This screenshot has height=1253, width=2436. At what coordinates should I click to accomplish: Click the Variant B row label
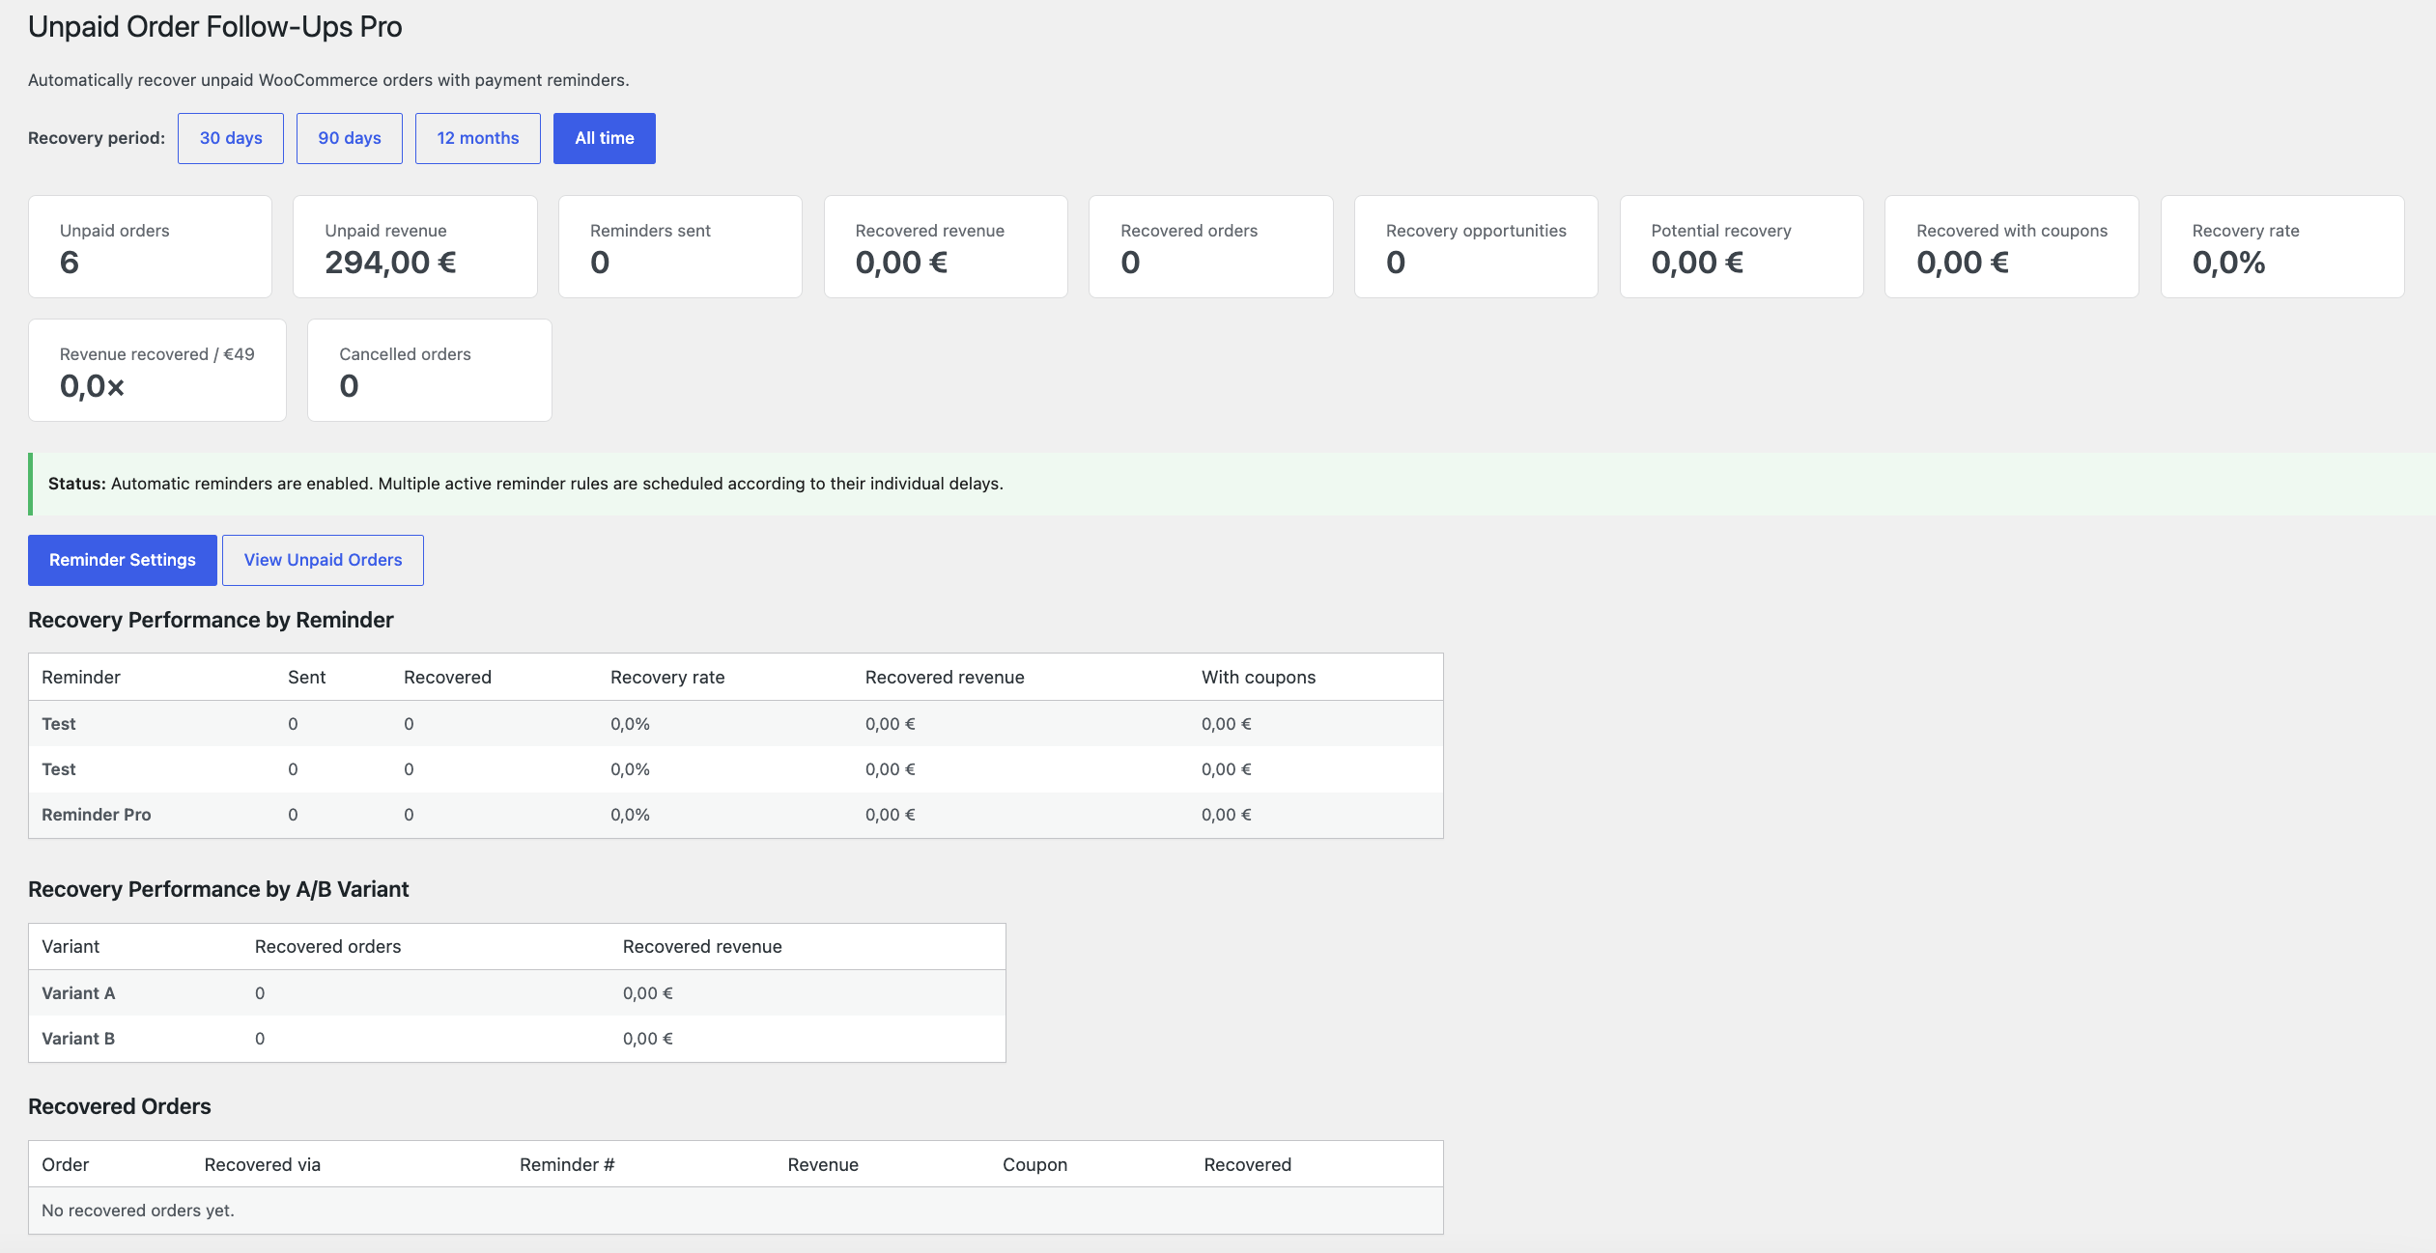[x=78, y=1039]
